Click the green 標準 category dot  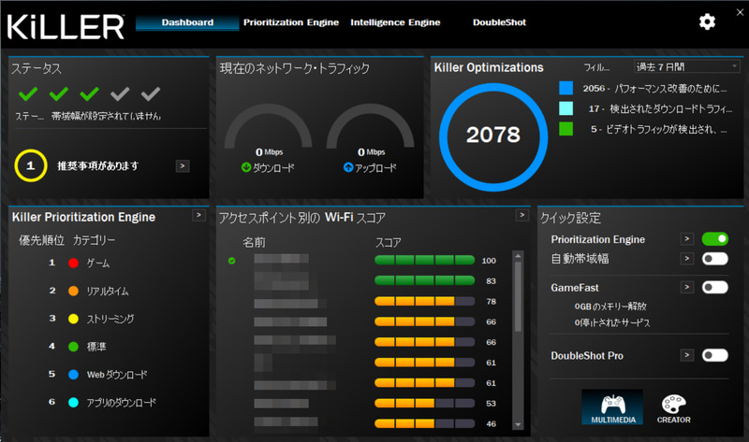click(73, 347)
